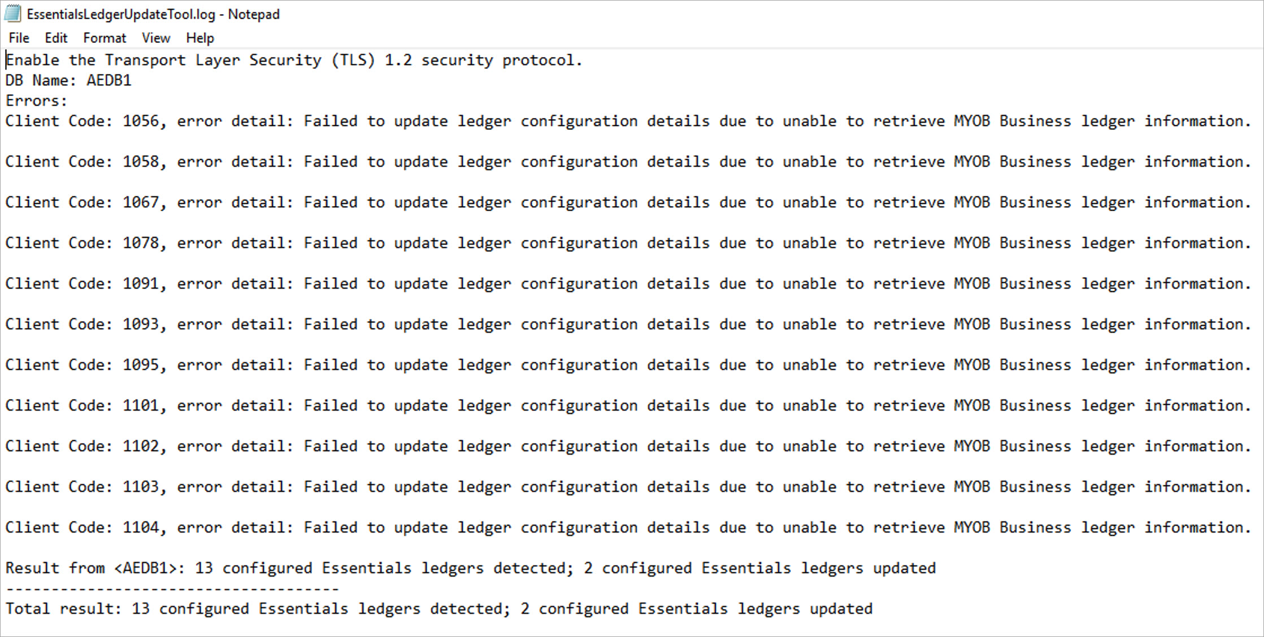Click the DB Name: AEDB1 line
Screen dimensions: 1264x637
pyautogui.click(x=68, y=80)
